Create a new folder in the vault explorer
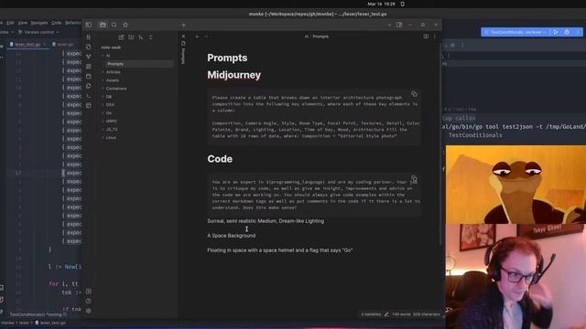 coord(131,37)
